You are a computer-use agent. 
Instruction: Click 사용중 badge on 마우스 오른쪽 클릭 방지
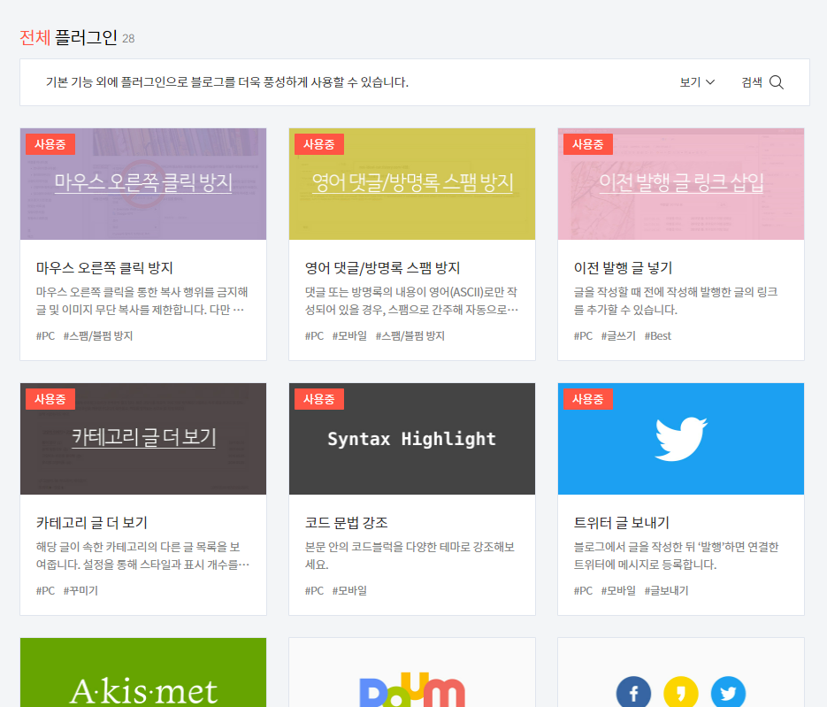pyautogui.click(x=50, y=144)
